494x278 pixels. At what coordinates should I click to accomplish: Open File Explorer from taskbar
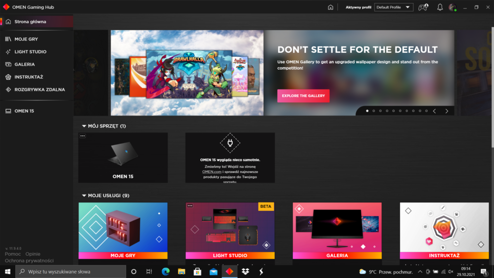point(181,272)
